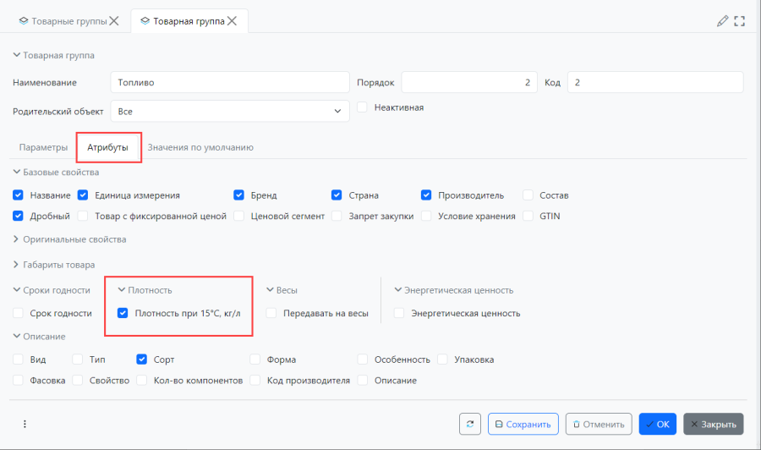Open the Родительский объект dropdown

229,111
